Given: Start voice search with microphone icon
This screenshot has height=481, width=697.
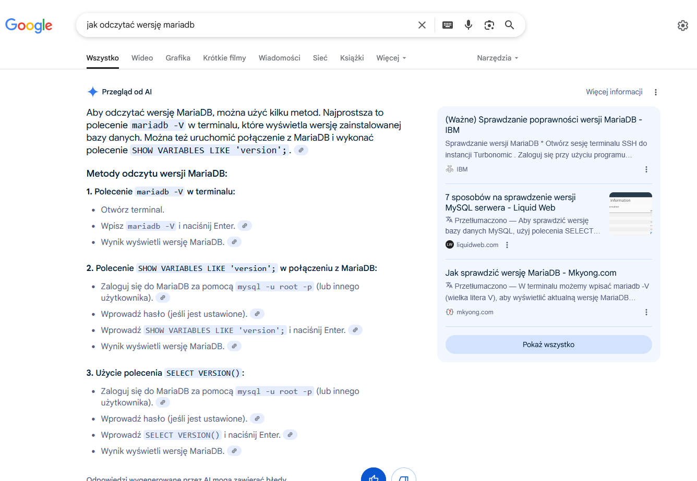Looking at the screenshot, I should [x=468, y=25].
